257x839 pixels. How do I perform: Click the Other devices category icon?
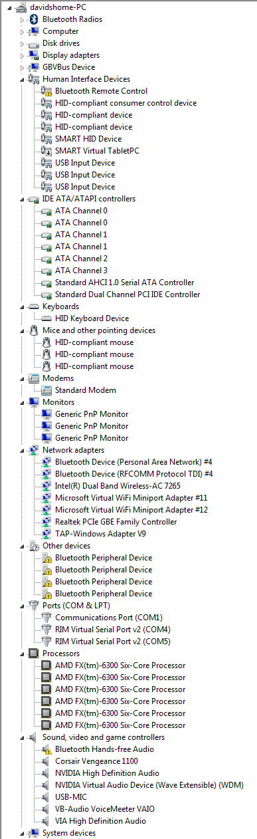[34, 546]
